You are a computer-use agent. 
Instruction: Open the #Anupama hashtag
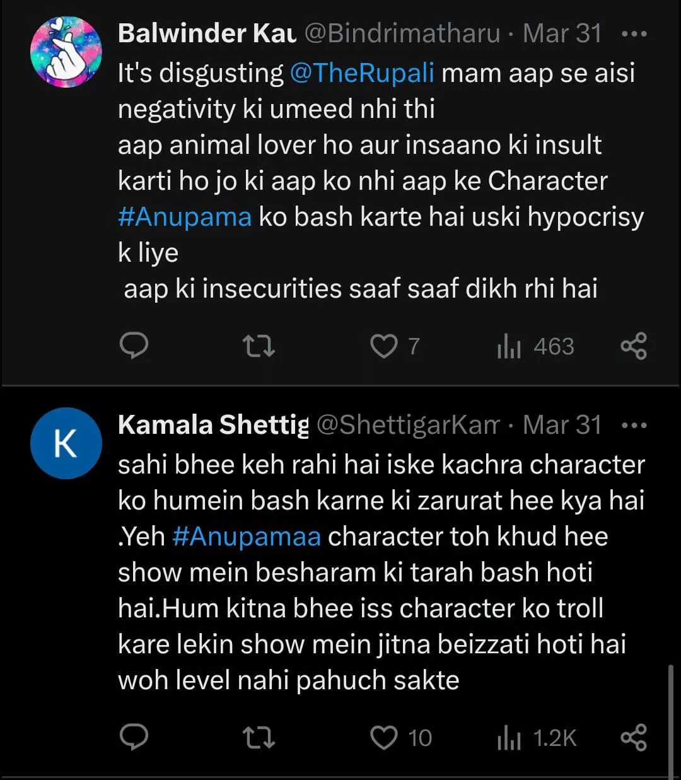pos(185,217)
